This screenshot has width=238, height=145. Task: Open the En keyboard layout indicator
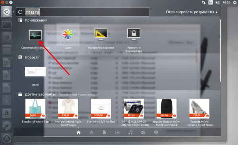pos(211,2)
